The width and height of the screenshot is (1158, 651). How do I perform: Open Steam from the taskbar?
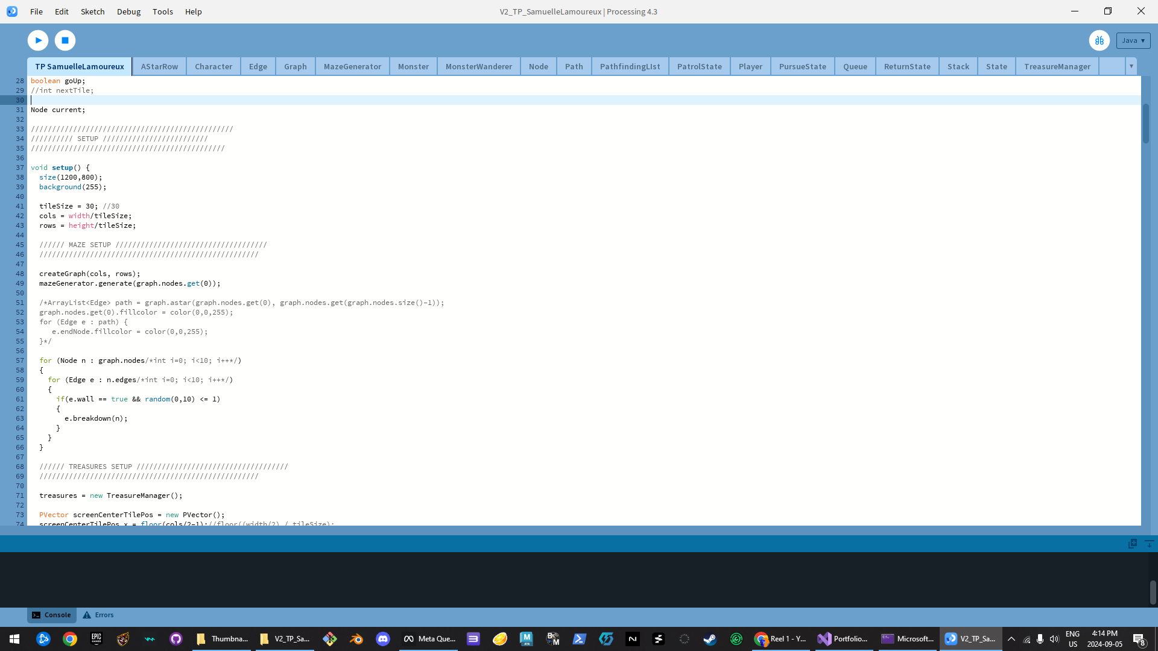[x=710, y=639]
